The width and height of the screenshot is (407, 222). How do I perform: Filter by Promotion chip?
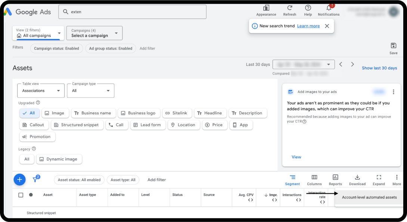pos(37,137)
